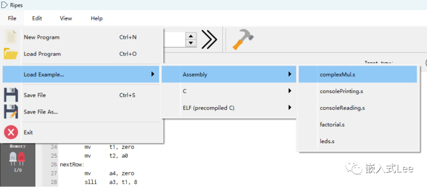Screen dimensions: 427x187
Task: Open the Edit menu
Action: click(37, 18)
